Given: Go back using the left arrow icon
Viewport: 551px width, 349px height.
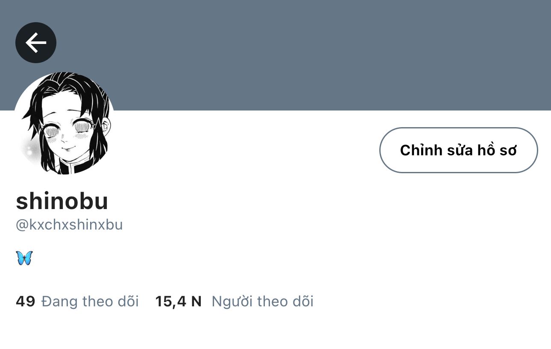Looking at the screenshot, I should [x=36, y=43].
